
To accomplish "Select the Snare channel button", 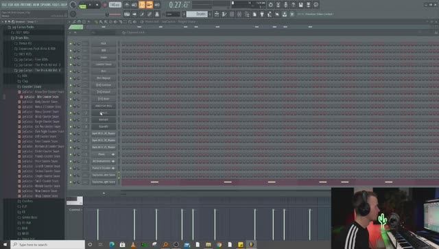I will (x=104, y=58).
